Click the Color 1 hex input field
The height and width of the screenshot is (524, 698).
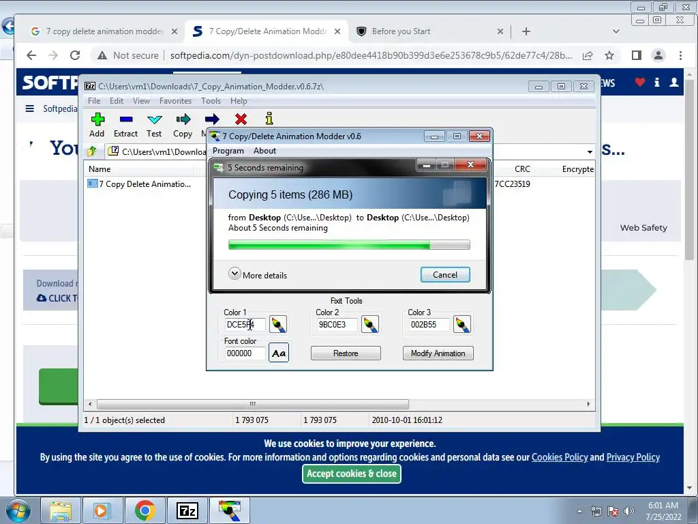point(245,324)
